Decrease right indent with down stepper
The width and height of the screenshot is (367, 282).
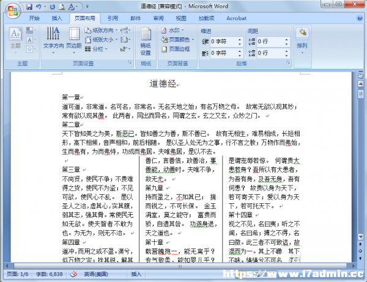(240, 56)
